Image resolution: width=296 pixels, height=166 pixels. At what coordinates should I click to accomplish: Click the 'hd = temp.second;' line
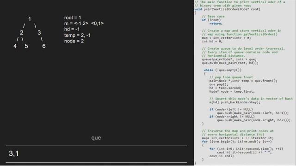point(225,88)
